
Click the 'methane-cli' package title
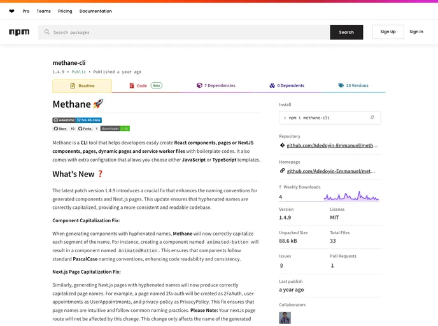tap(69, 63)
